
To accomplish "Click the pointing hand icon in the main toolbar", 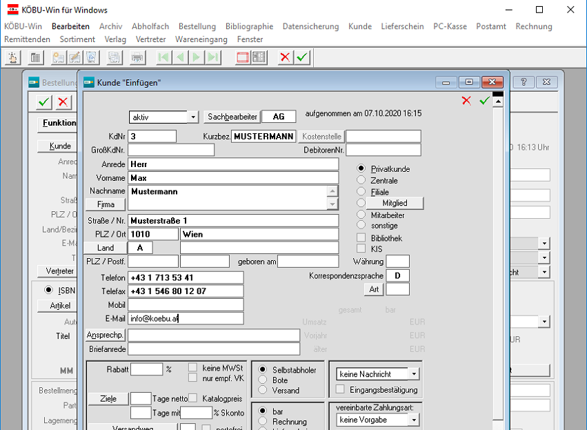I will point(12,57).
